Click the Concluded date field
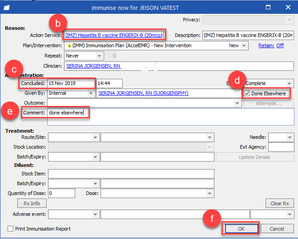The height and width of the screenshot is (239, 298). click(x=71, y=83)
